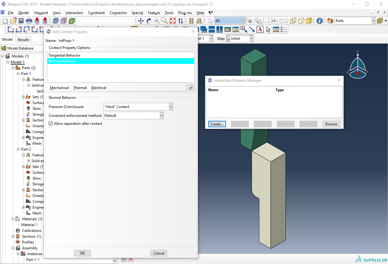Open the Pressure-Overclosure dropdown

click(171, 107)
